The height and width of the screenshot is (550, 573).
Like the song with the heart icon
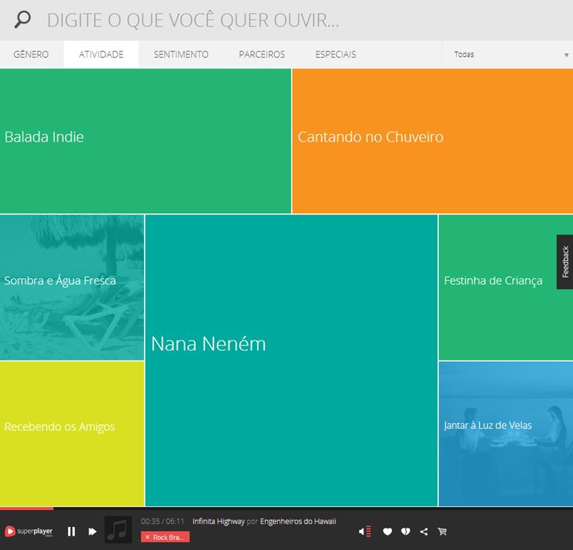387,531
